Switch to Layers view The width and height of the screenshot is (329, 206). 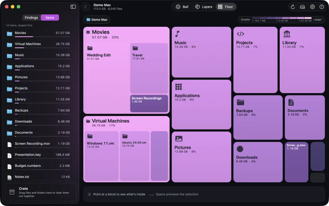[204, 7]
